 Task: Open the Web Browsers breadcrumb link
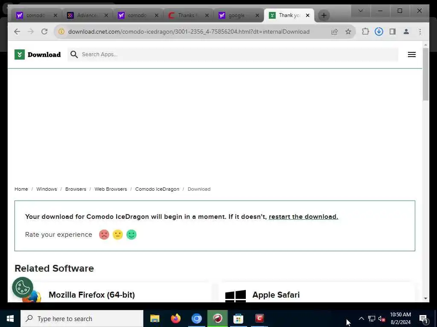point(111,189)
